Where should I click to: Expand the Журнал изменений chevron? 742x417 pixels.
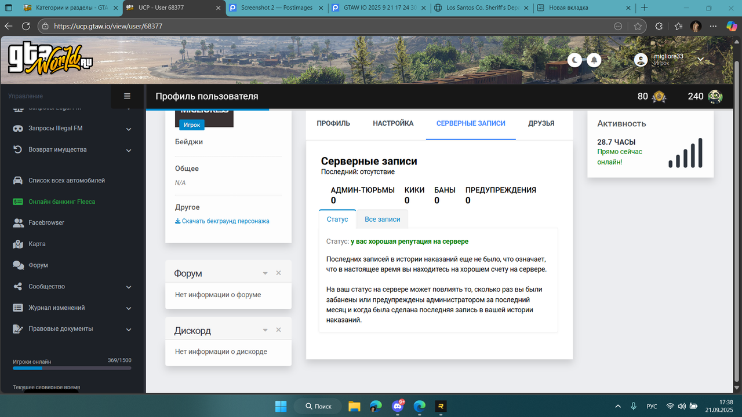point(129,308)
